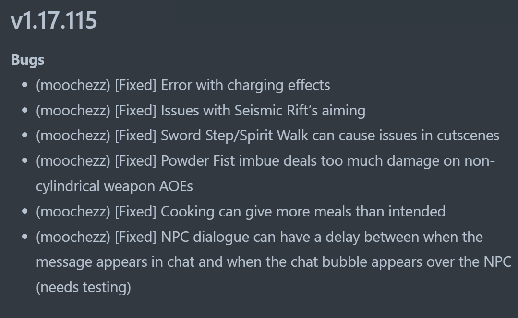Click (moochezz) on the Sword Step line
Image resolution: width=518 pixels, height=318 pixels.
point(73,136)
